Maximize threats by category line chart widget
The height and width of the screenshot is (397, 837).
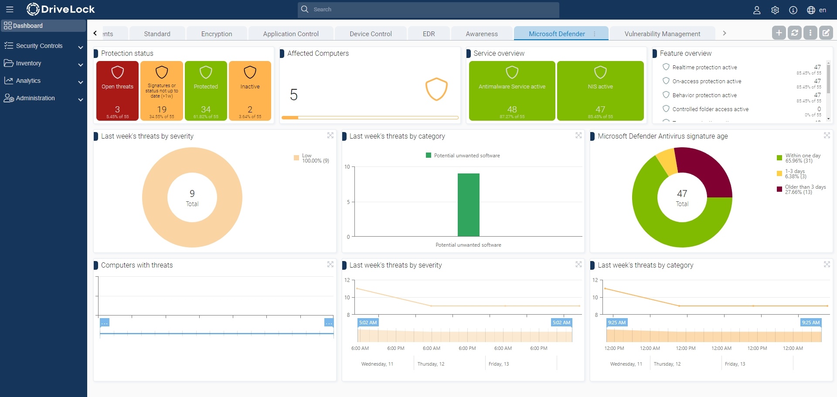click(x=827, y=265)
